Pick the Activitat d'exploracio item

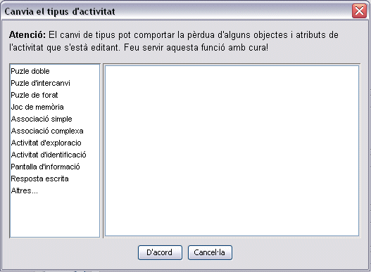tap(55, 143)
